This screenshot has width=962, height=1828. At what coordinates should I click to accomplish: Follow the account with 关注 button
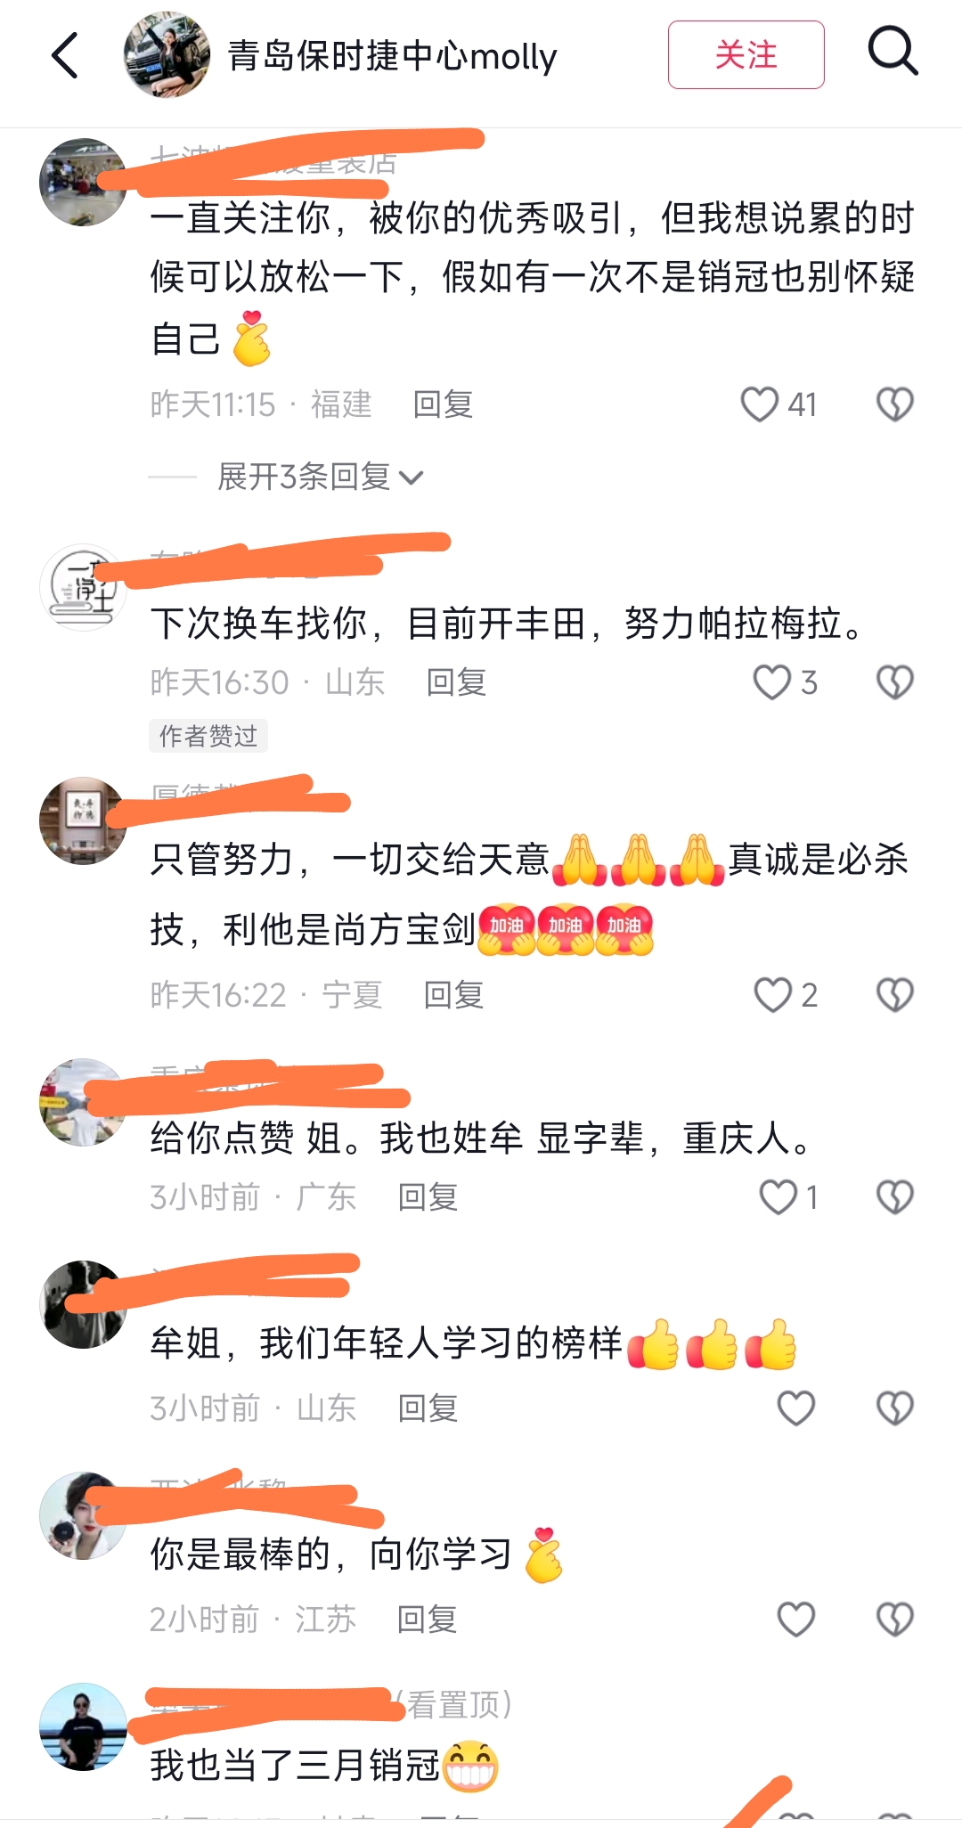(746, 54)
